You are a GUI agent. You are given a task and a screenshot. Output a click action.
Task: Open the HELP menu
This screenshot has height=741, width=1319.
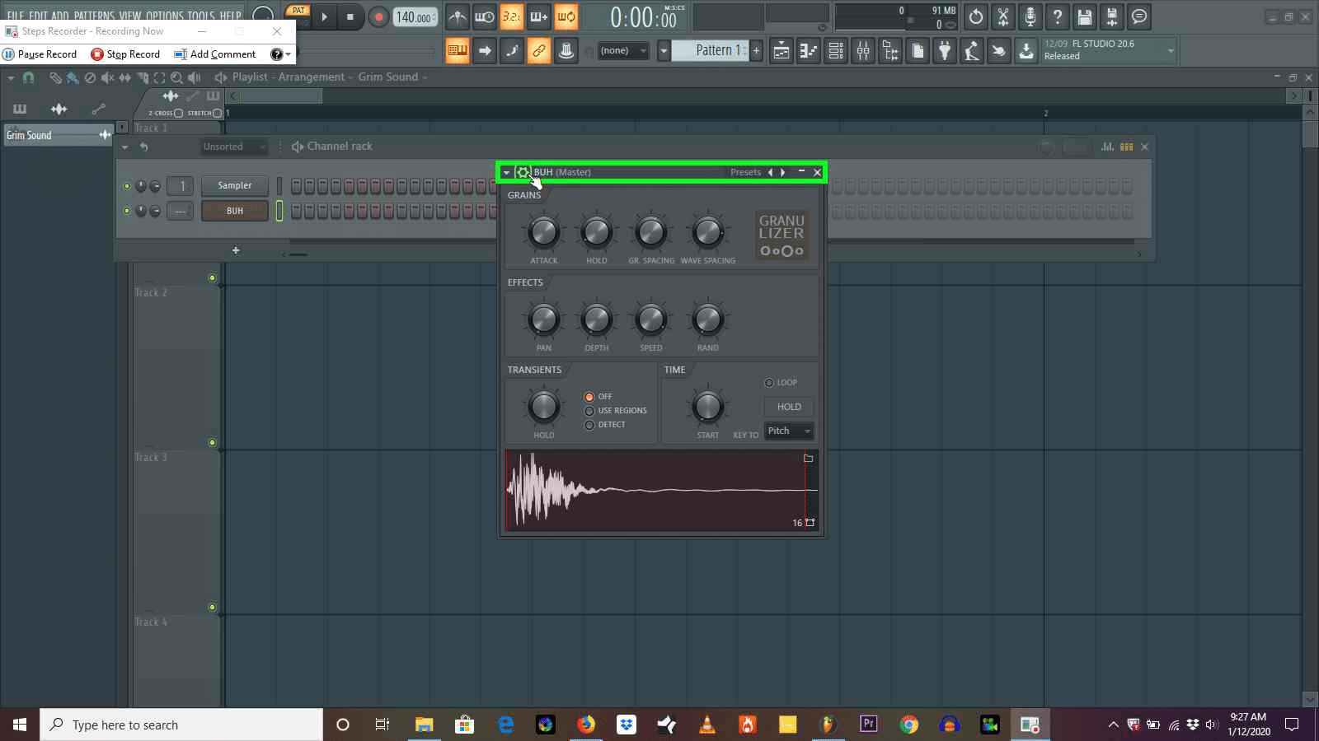coord(231,16)
